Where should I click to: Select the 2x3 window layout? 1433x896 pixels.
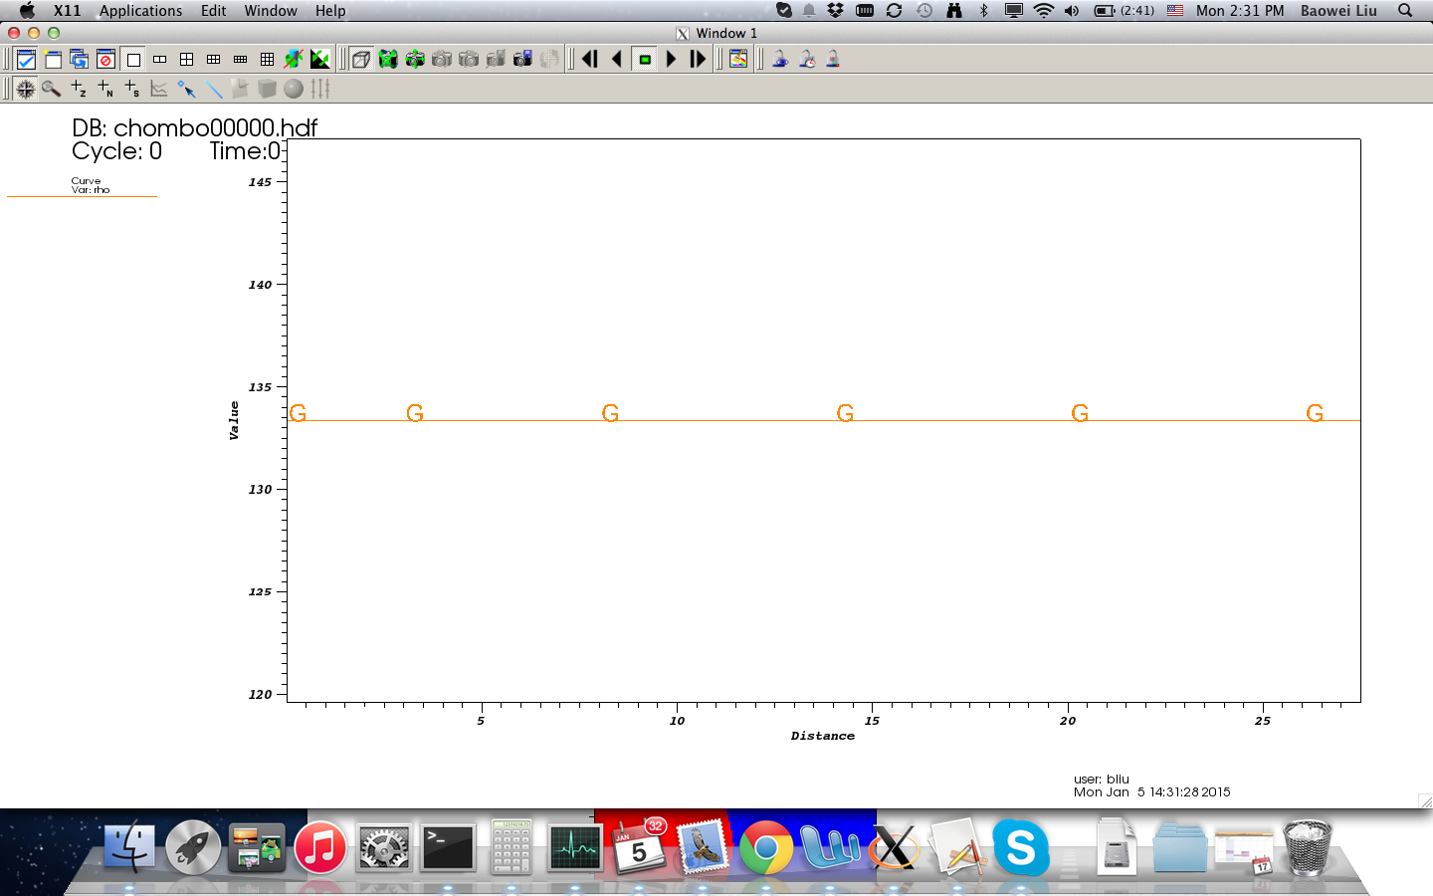pyautogui.click(x=214, y=60)
